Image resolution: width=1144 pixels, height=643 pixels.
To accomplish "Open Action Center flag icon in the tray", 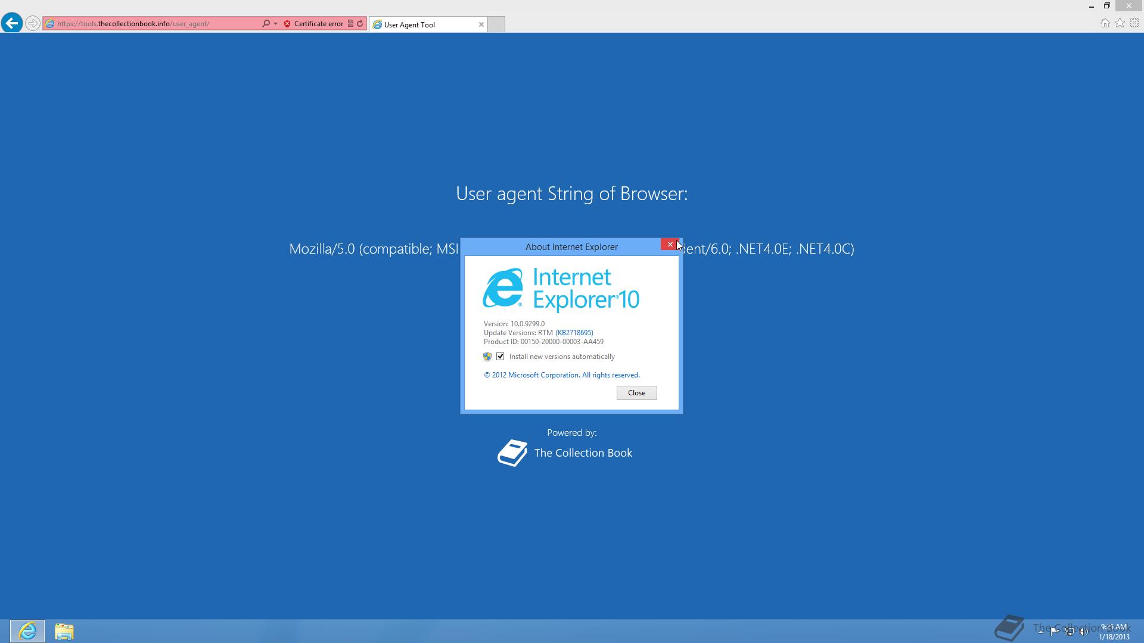I will point(1055,631).
